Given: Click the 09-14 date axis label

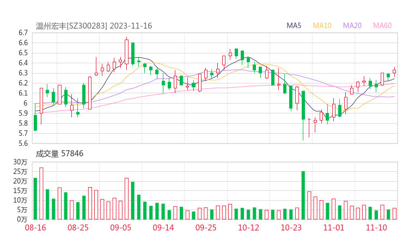Looking at the screenshot, I should point(163,227).
